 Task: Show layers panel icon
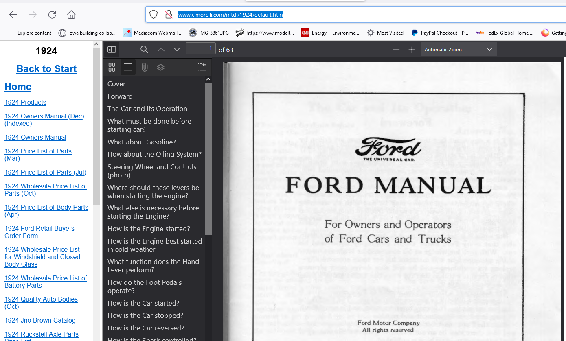click(x=160, y=67)
